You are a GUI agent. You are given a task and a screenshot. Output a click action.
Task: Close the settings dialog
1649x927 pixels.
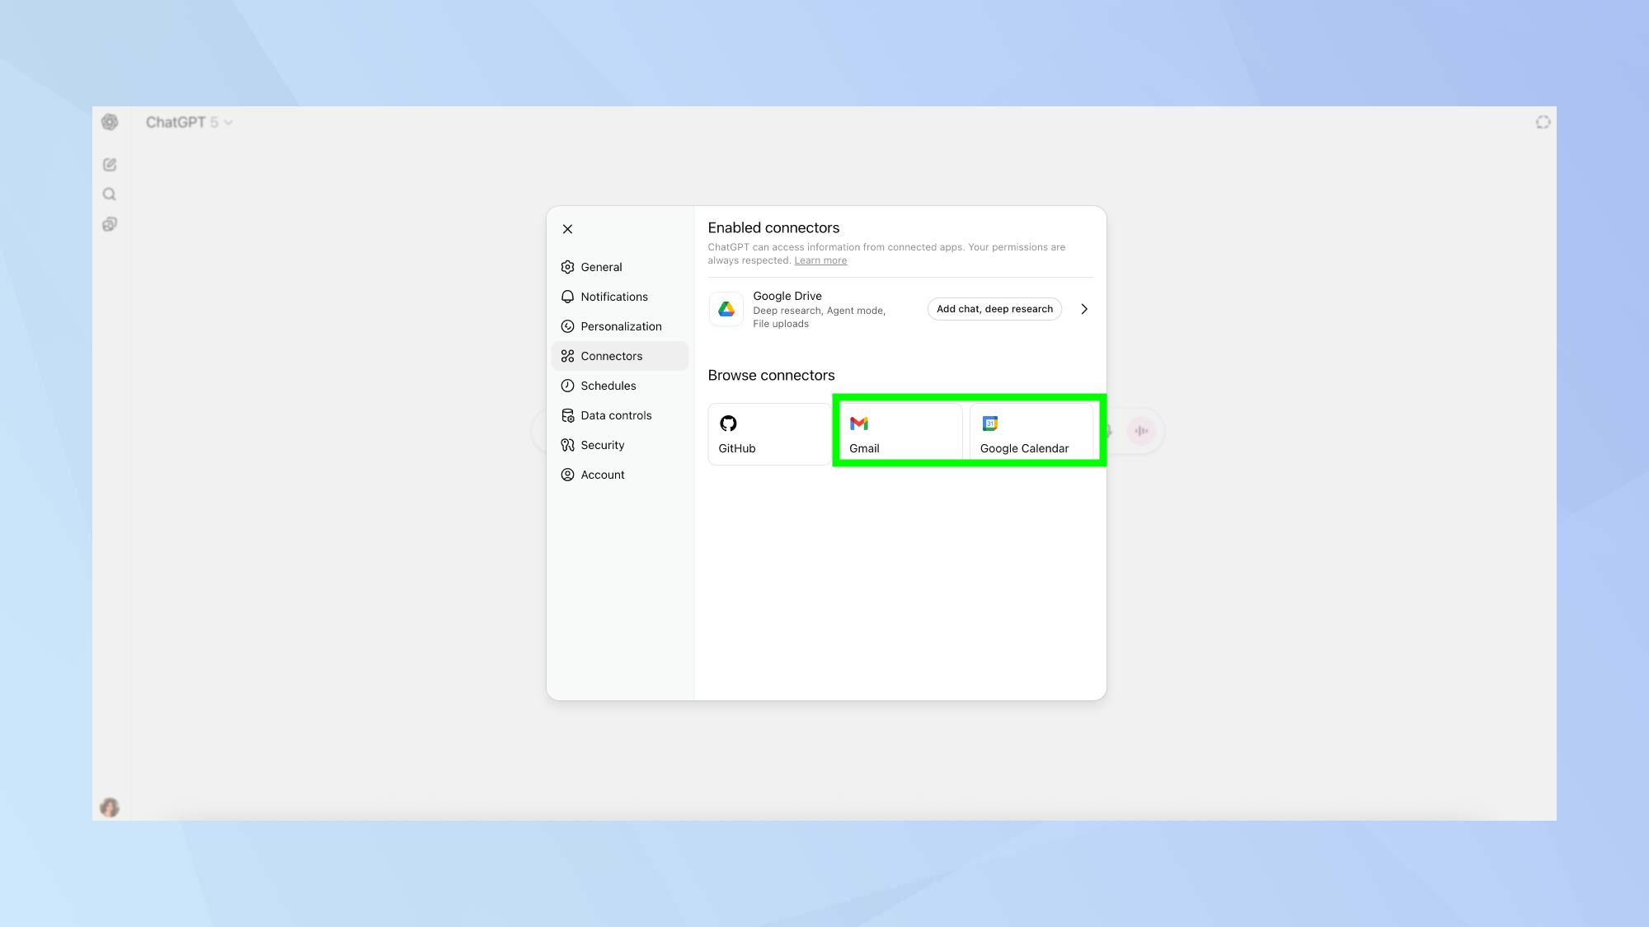(567, 228)
